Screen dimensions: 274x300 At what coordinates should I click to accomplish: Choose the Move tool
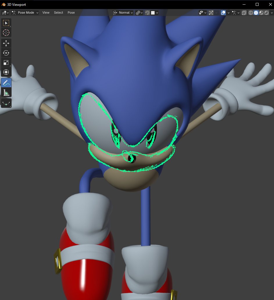click(x=6, y=43)
